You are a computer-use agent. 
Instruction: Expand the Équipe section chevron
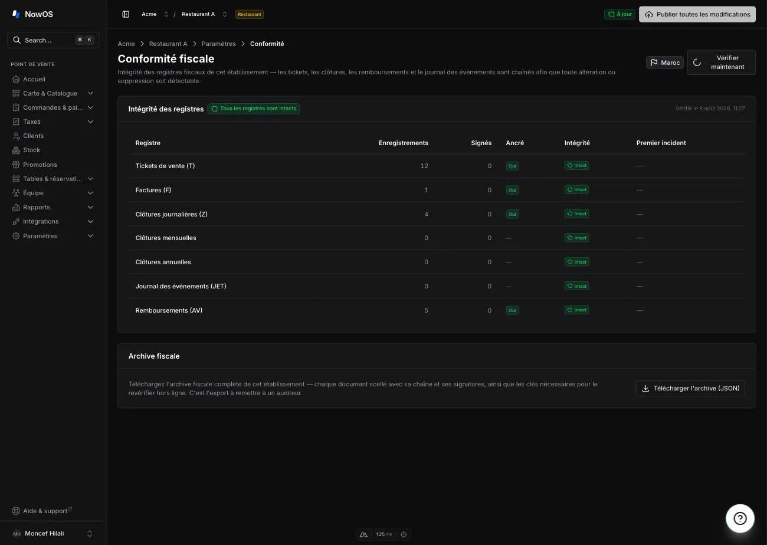[90, 193]
